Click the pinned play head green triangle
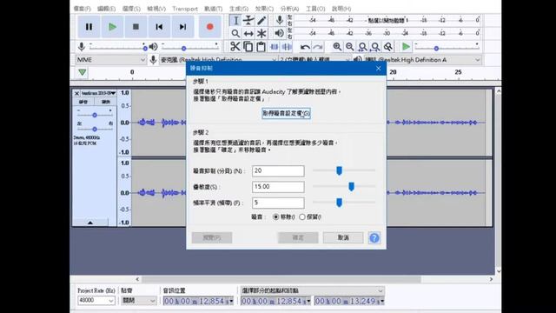This screenshot has width=556, height=313. [x=83, y=72]
